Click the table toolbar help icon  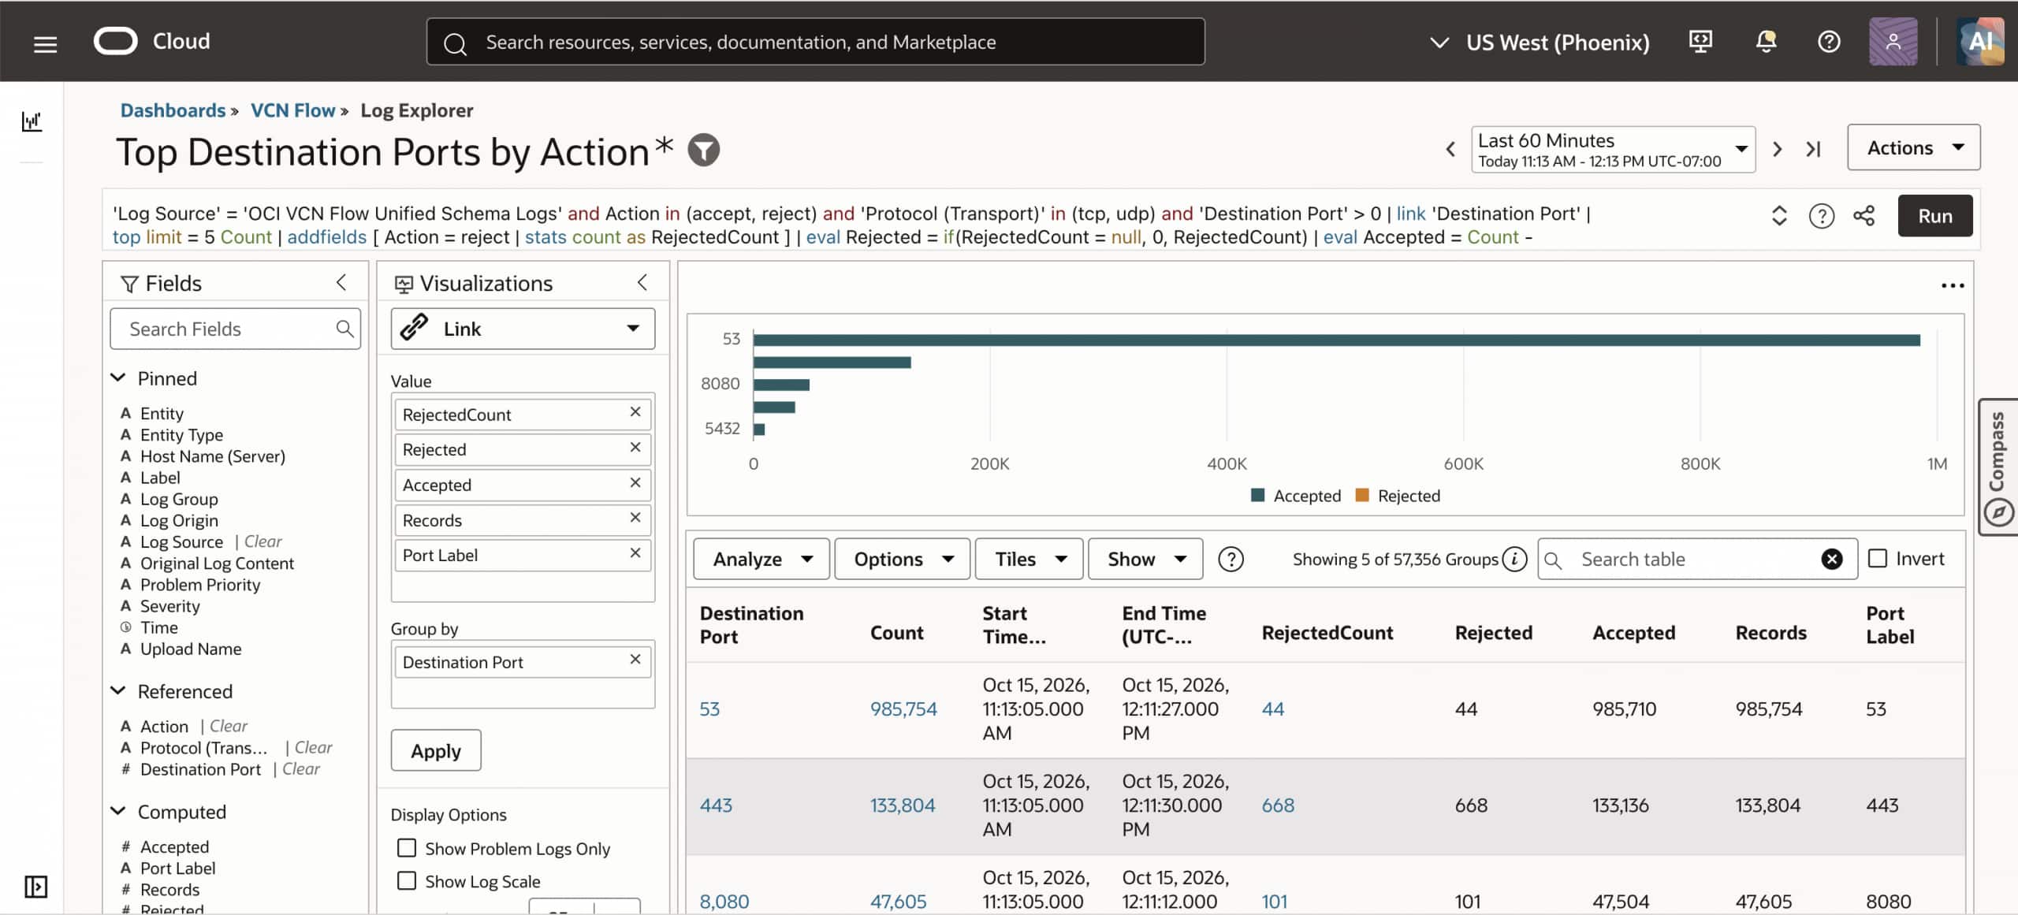pos(1231,559)
